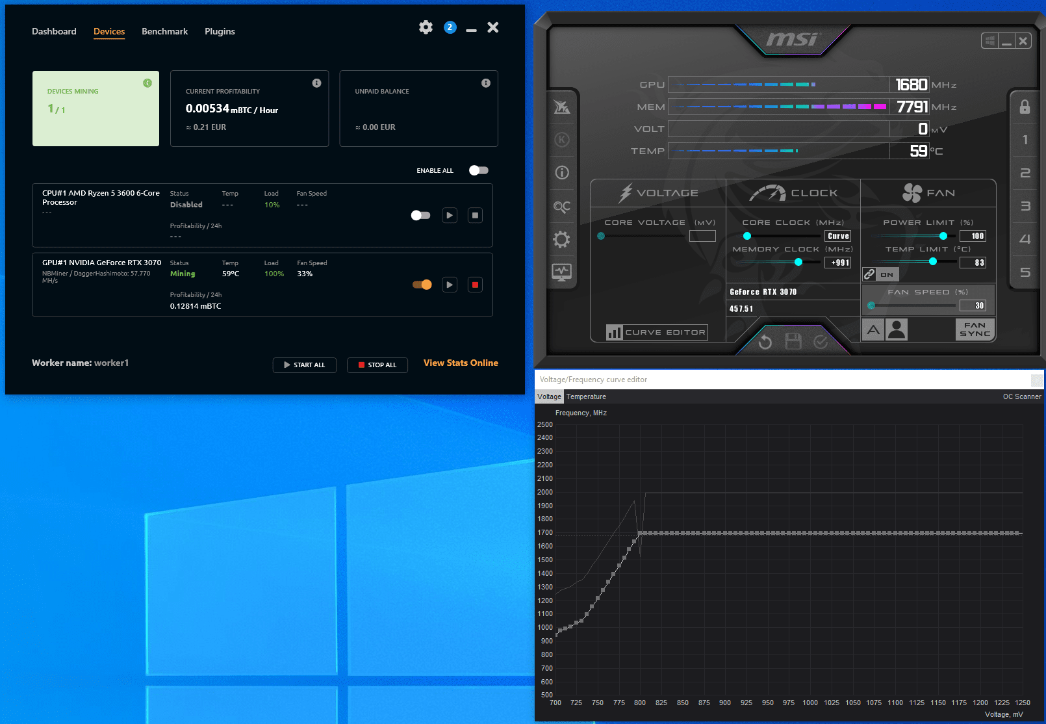Open Afterburner hardware monitor icon
The width and height of the screenshot is (1046, 724).
coord(562,272)
